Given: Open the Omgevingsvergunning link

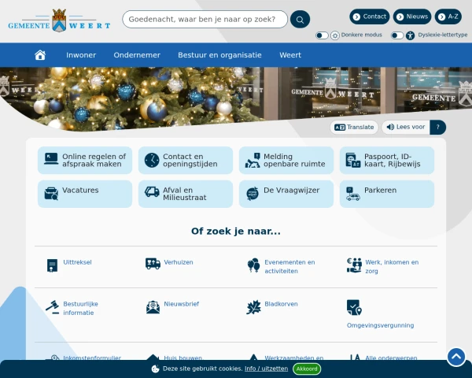Looking at the screenshot, I should 380,325.
